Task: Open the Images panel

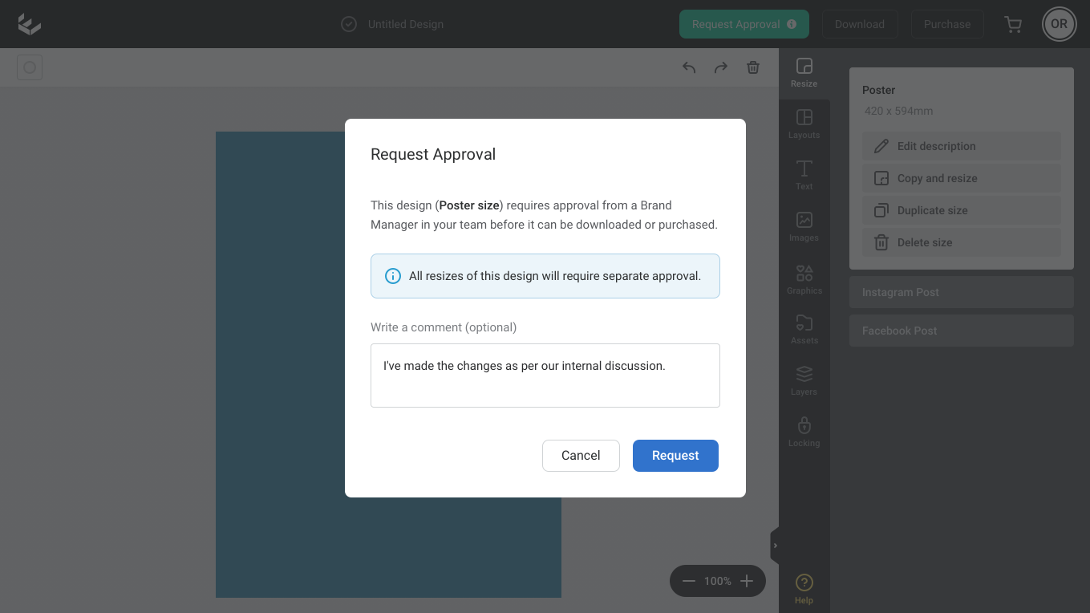Action: (x=804, y=225)
